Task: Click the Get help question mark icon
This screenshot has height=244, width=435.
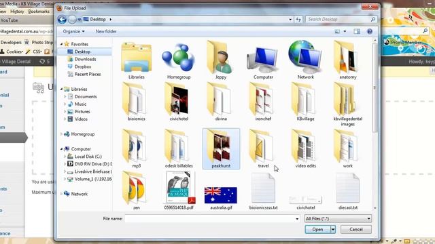Action: click(370, 32)
